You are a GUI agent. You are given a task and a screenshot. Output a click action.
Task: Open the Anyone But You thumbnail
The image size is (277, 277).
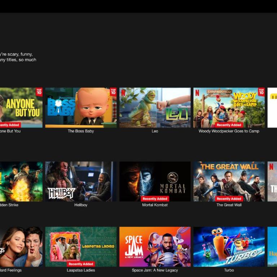coord(21,107)
